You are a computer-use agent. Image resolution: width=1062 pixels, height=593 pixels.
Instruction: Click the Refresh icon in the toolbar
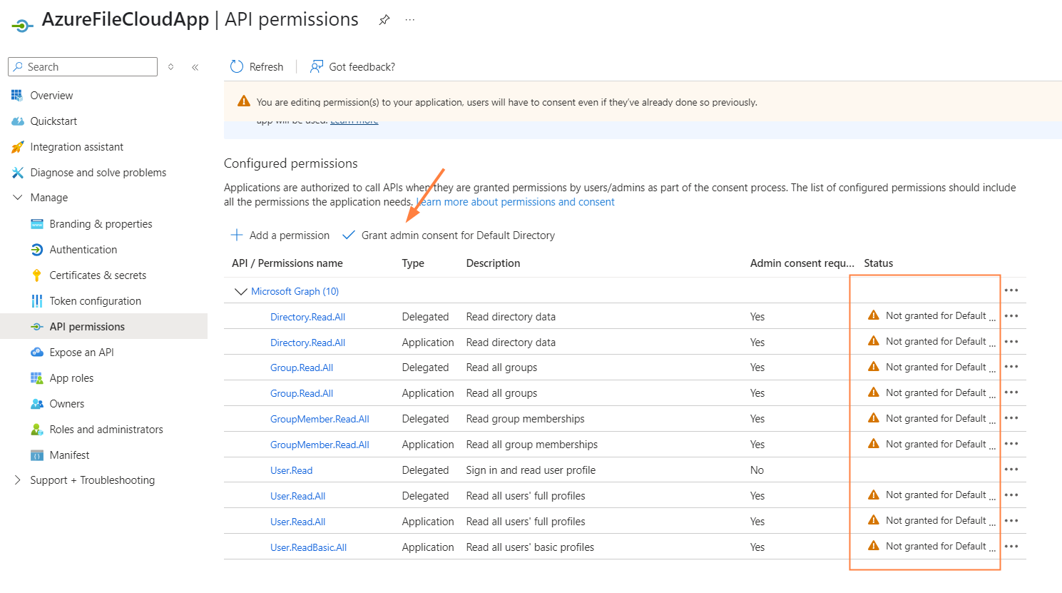(237, 67)
